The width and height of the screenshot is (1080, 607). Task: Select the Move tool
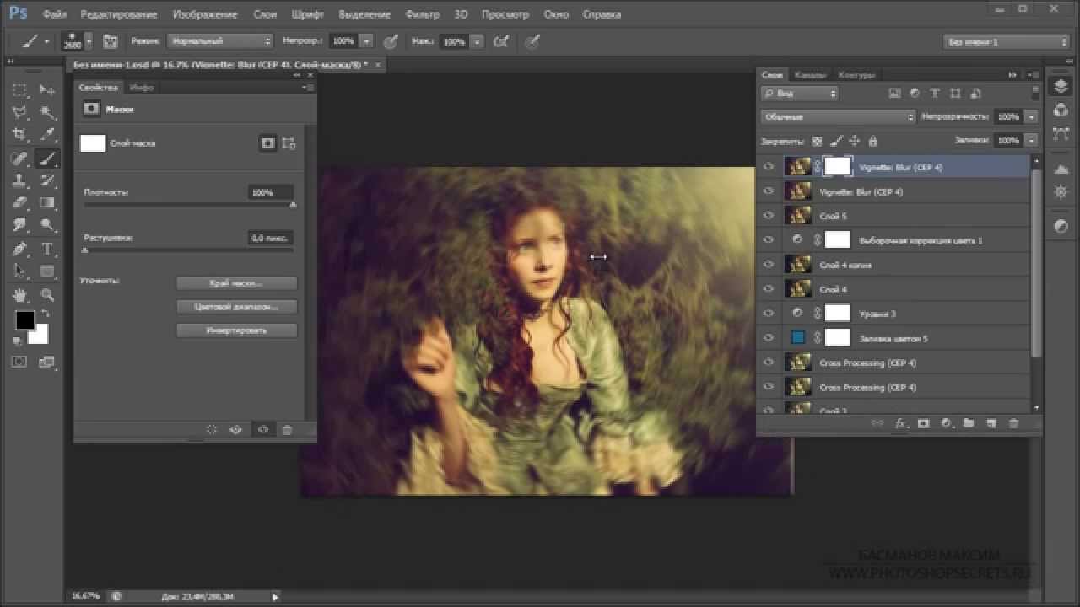pyautogui.click(x=47, y=89)
